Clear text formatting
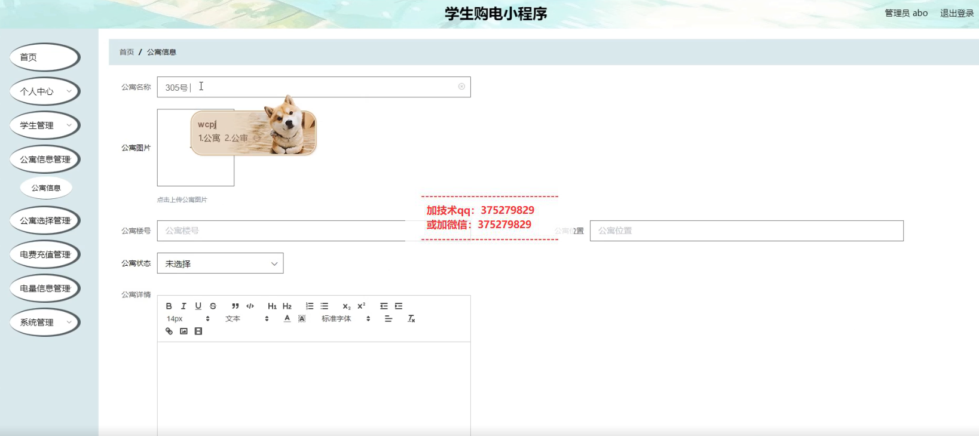The width and height of the screenshot is (979, 436). (411, 318)
